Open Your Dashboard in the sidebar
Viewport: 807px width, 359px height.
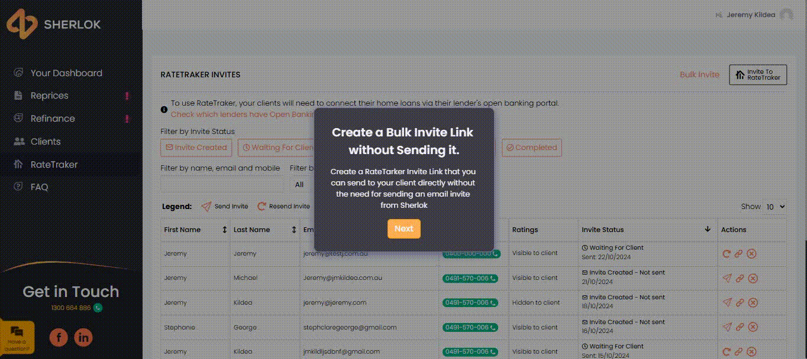[66, 73]
